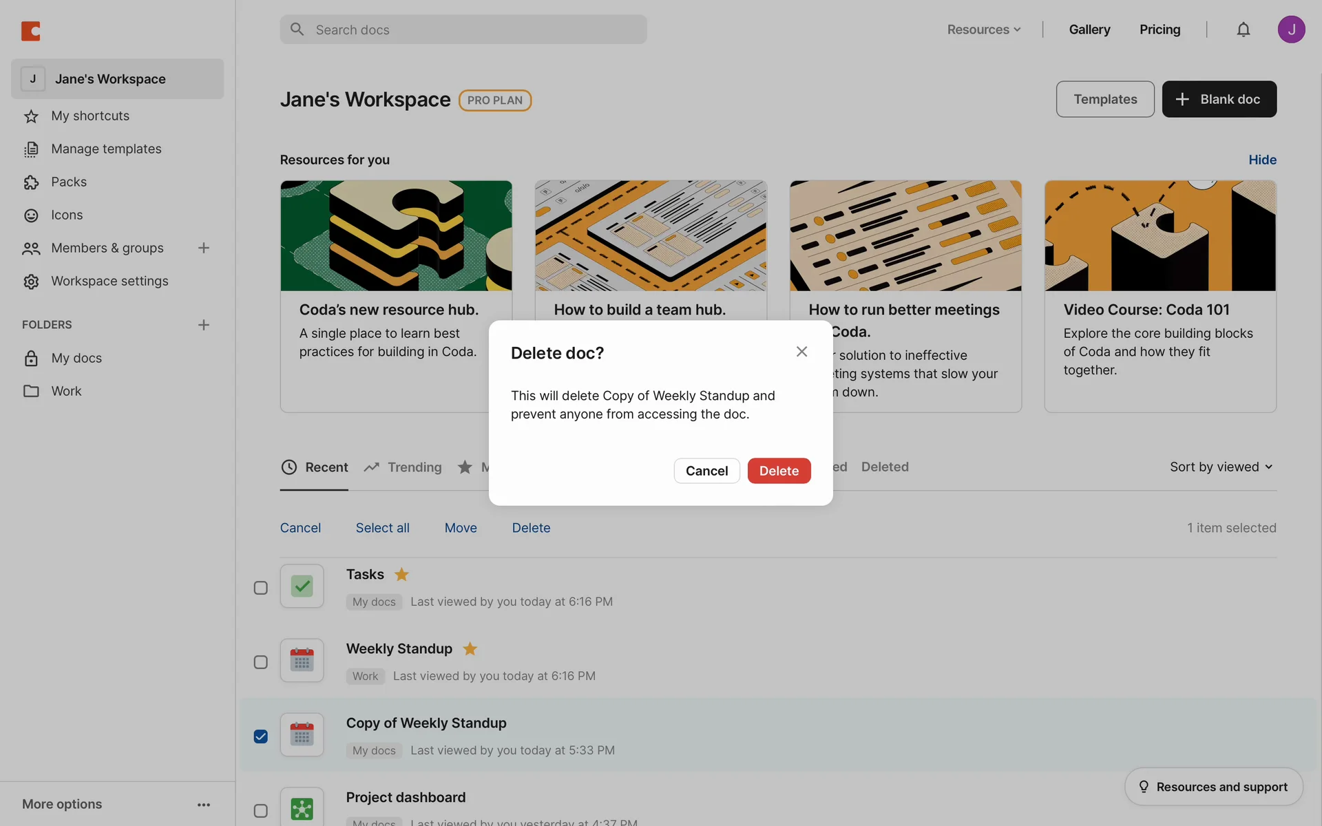Open the notifications bell
Image resolution: width=1322 pixels, height=826 pixels.
tap(1243, 30)
